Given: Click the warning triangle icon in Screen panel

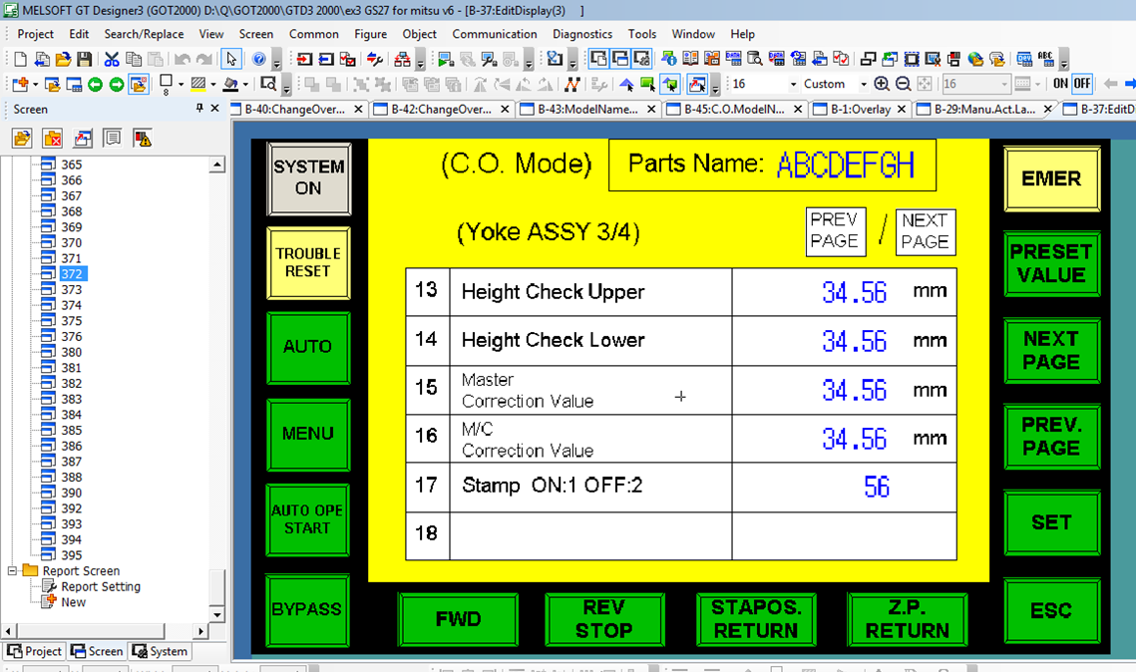Looking at the screenshot, I should tap(142, 139).
